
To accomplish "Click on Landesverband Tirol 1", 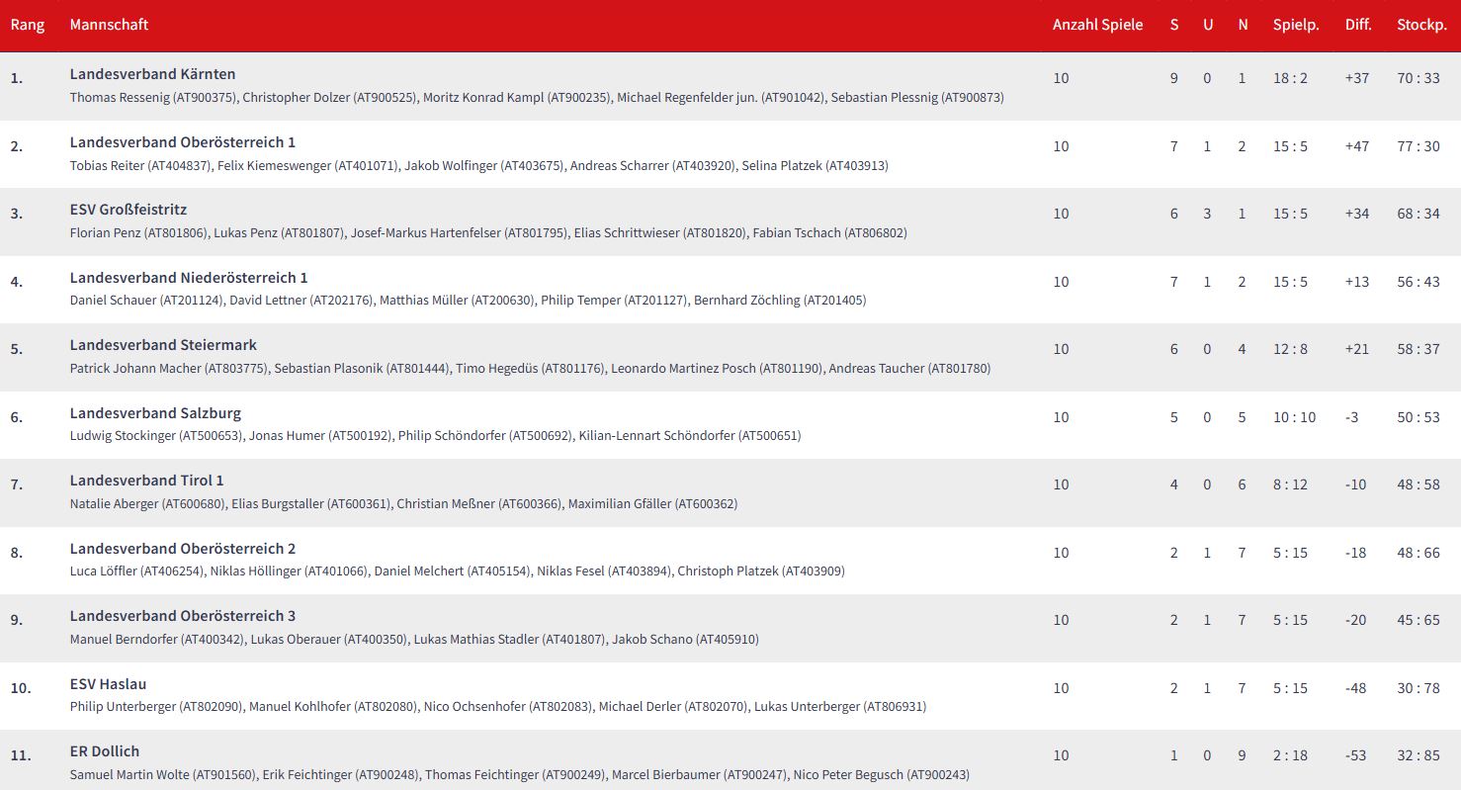I will pyautogui.click(x=146, y=481).
